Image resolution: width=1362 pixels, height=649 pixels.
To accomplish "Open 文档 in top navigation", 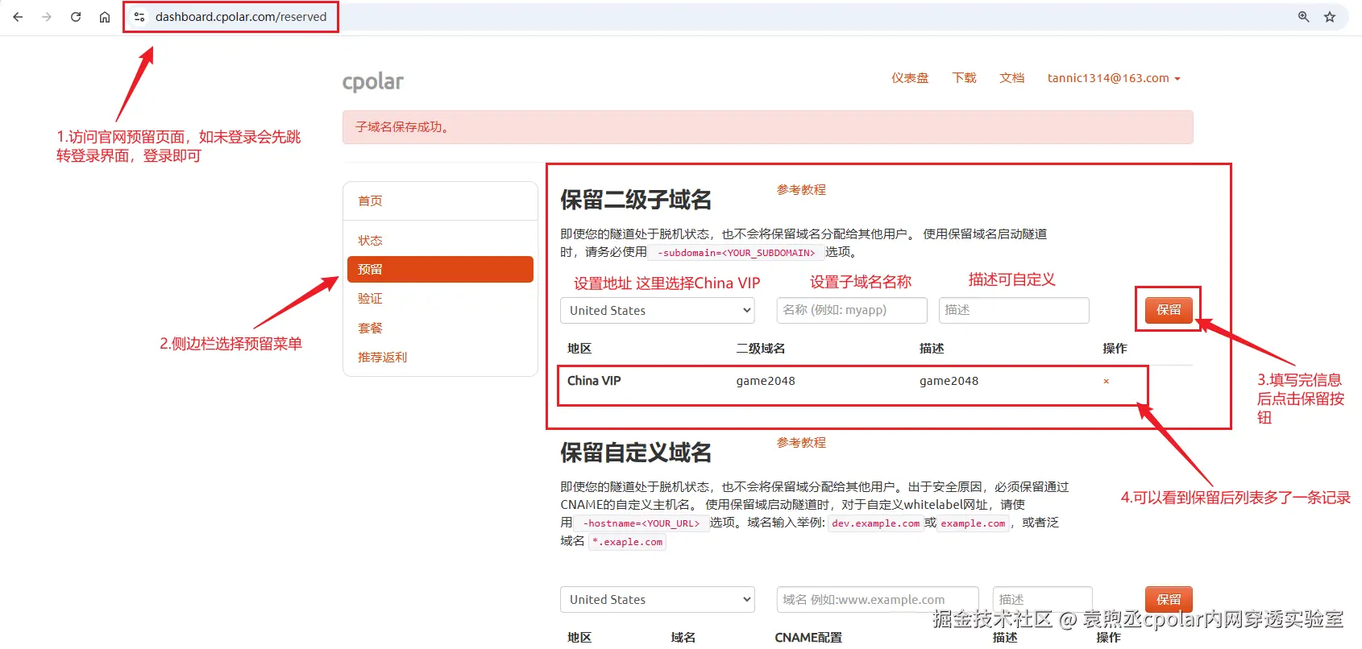I will [1011, 78].
